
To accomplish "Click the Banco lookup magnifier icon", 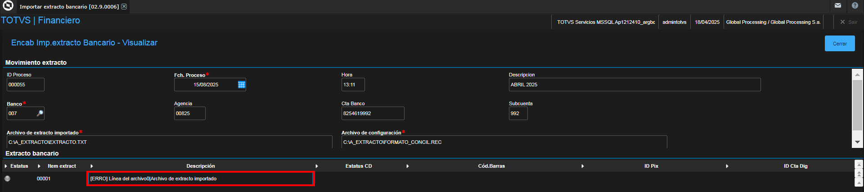I will [x=40, y=113].
